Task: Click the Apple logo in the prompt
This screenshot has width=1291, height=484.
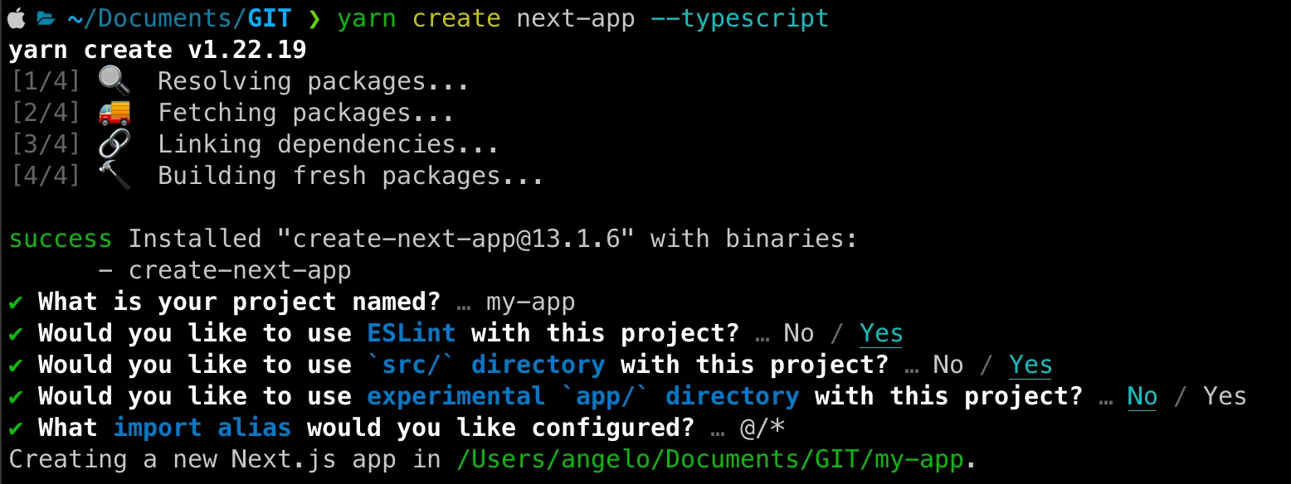Action: [17, 17]
